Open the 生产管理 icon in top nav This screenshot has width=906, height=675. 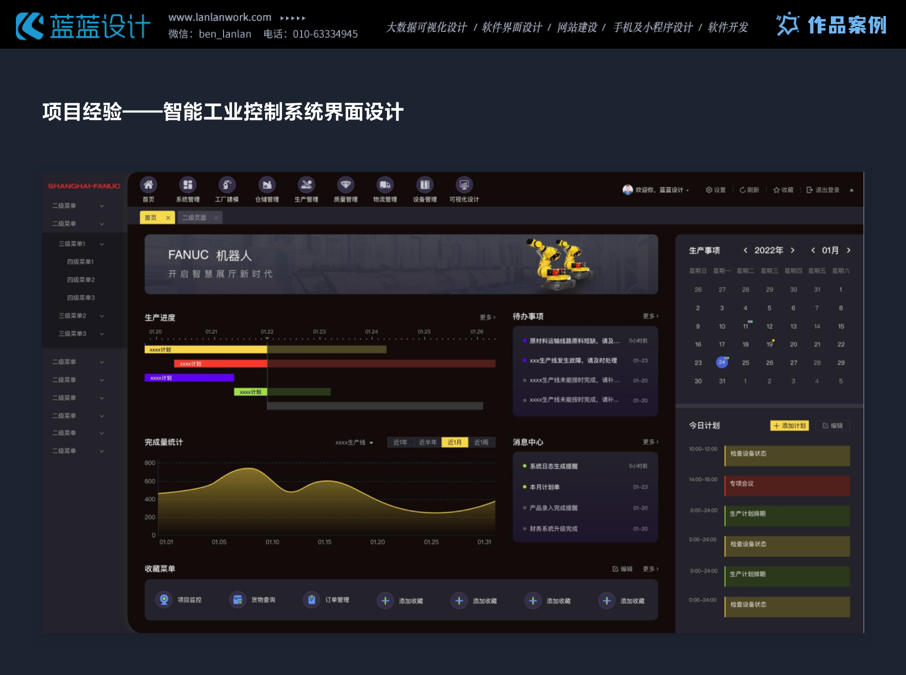coord(306,185)
